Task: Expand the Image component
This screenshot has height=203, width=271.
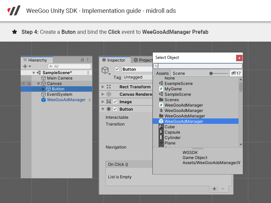Action: tap(103, 101)
